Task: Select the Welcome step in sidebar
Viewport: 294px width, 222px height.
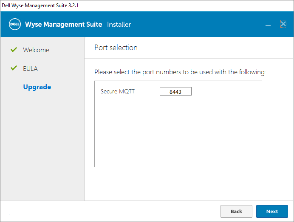Action: (36, 50)
